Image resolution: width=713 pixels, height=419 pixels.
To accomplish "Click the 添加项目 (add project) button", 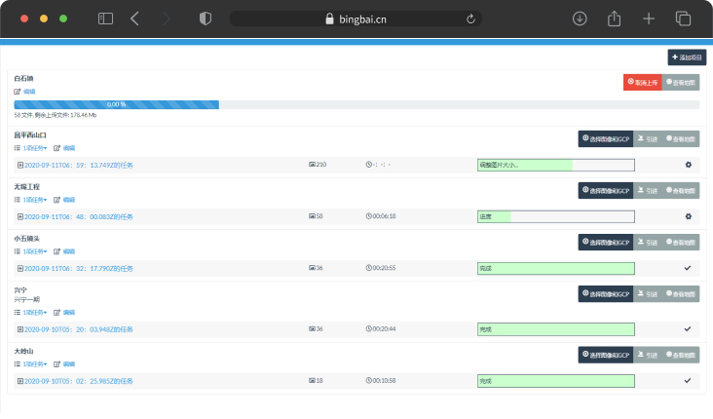I will tap(687, 57).
